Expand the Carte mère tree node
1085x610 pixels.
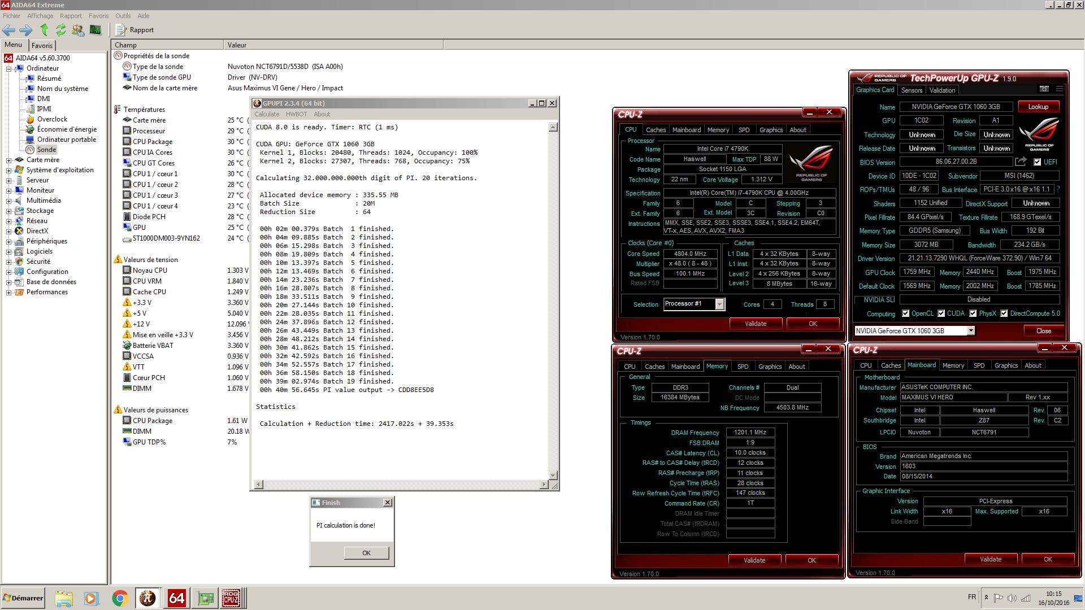click(8, 160)
